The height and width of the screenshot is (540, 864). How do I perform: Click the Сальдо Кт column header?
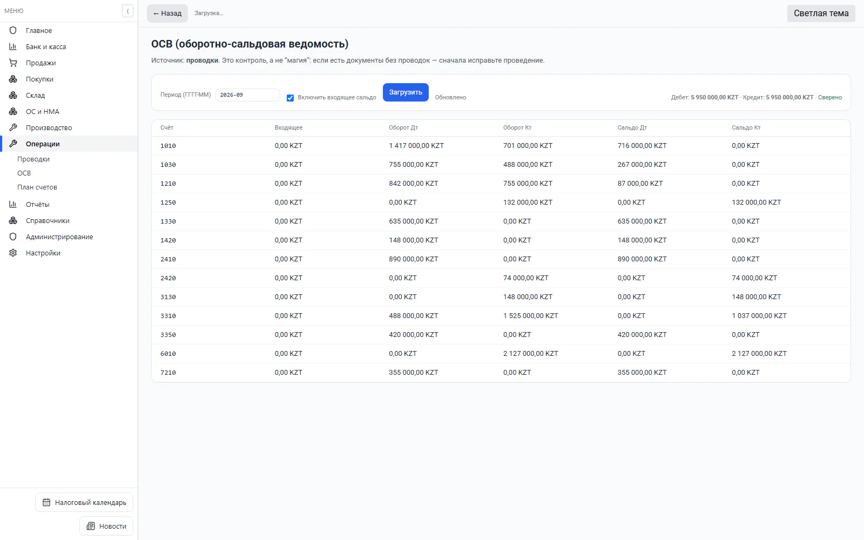[x=746, y=127]
